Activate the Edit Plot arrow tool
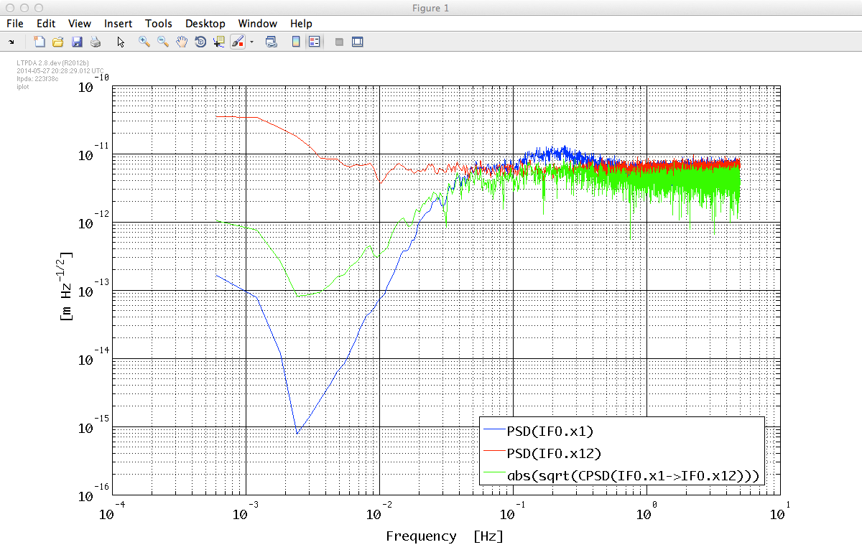This screenshot has width=862, height=555. 121,42
